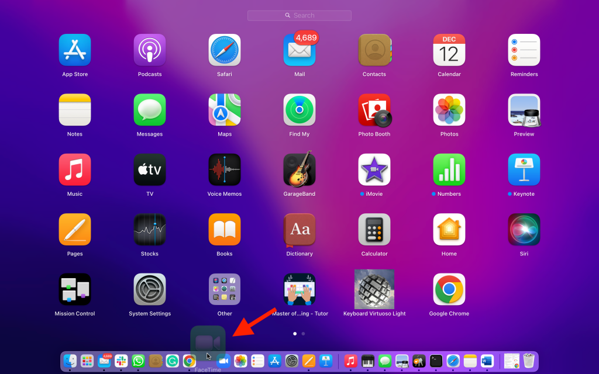Launch Terminal from the Dock

[x=436, y=361]
